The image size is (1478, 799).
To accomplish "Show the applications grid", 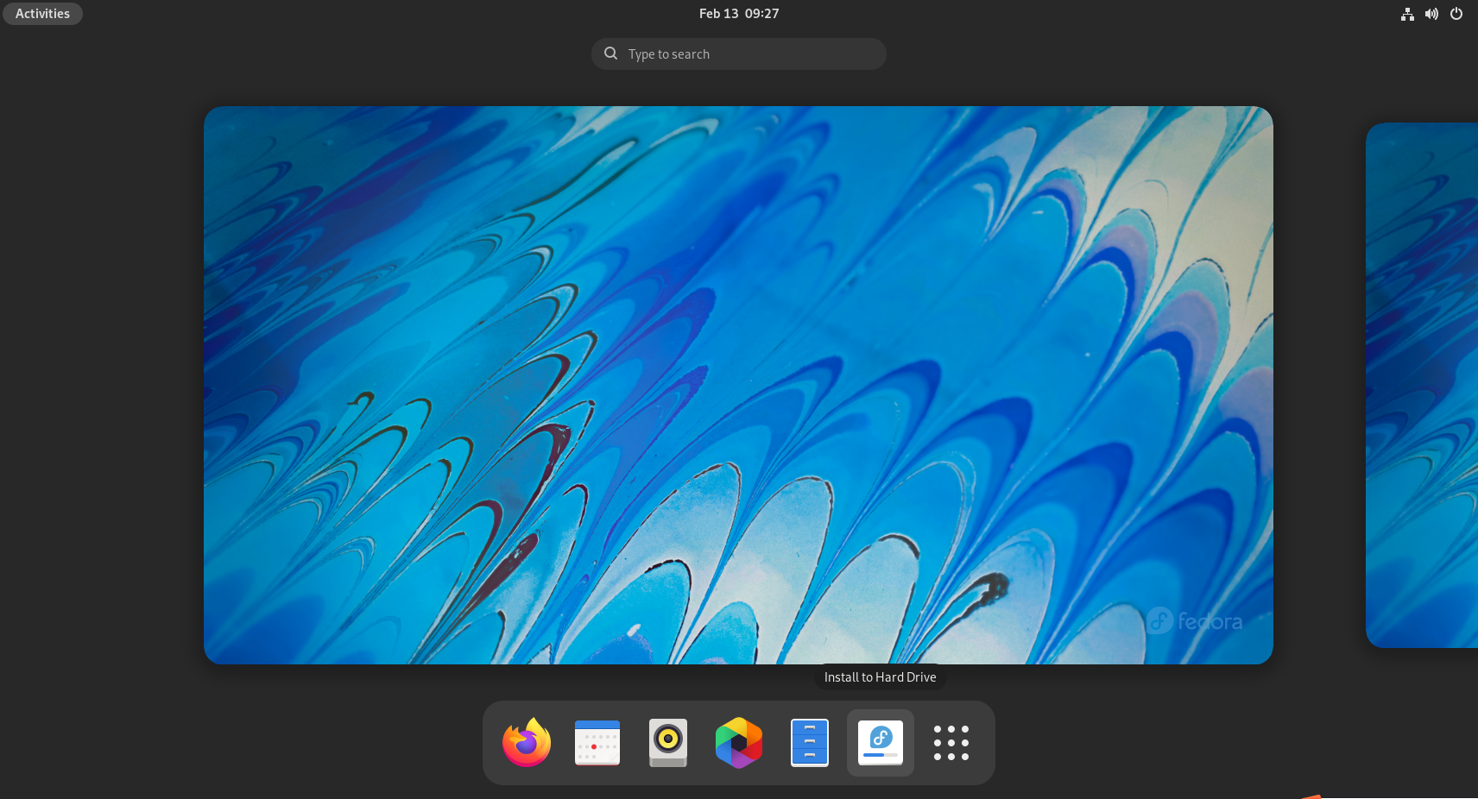I will tap(951, 742).
